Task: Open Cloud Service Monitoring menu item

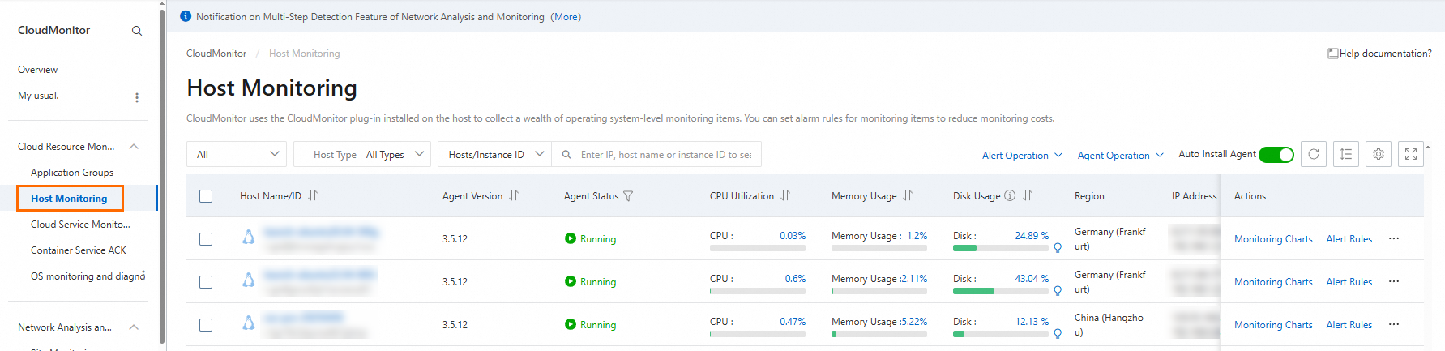Action: 80,225
